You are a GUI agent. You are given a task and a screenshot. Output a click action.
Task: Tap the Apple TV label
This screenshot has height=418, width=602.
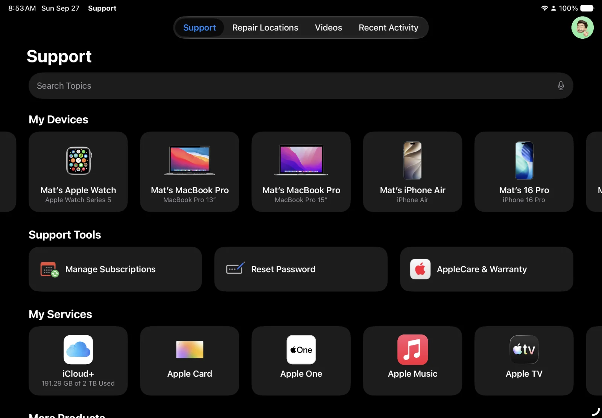pos(524,374)
